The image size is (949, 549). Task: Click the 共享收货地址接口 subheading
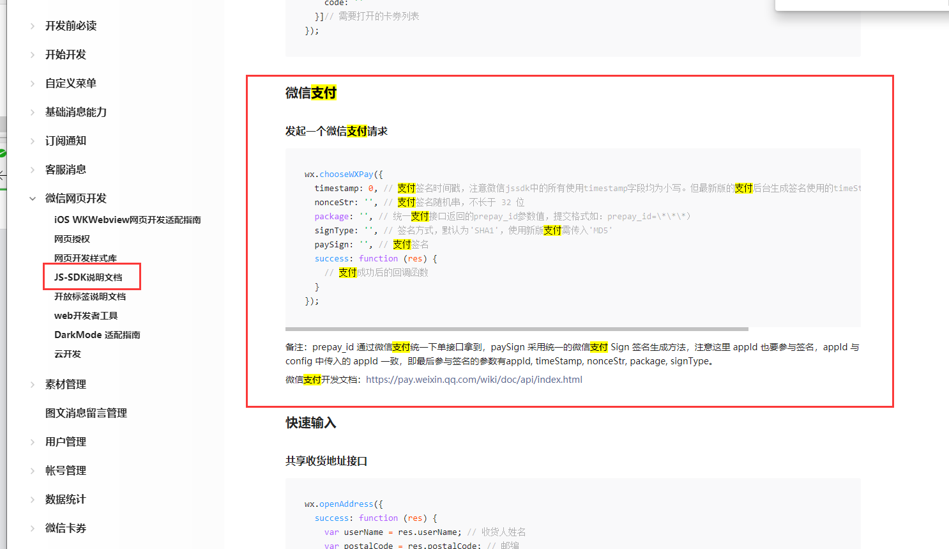click(x=326, y=461)
